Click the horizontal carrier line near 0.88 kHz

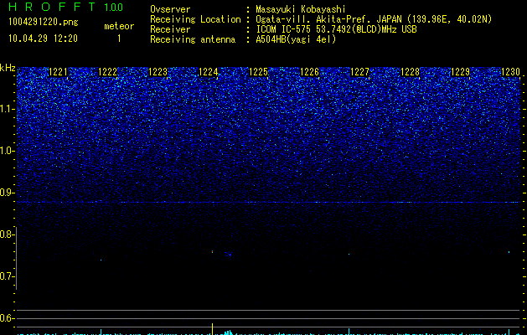click(269, 203)
